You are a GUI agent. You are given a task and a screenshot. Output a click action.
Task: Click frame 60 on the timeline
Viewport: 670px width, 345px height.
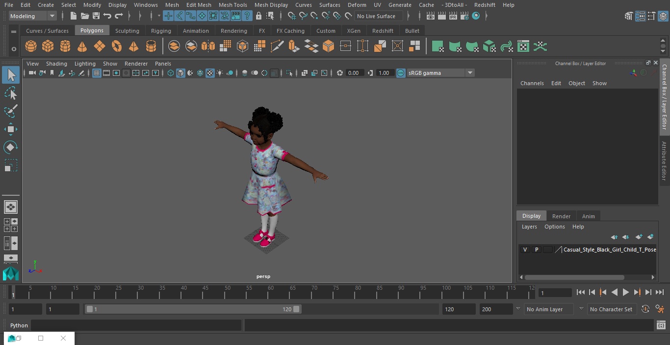(271, 292)
